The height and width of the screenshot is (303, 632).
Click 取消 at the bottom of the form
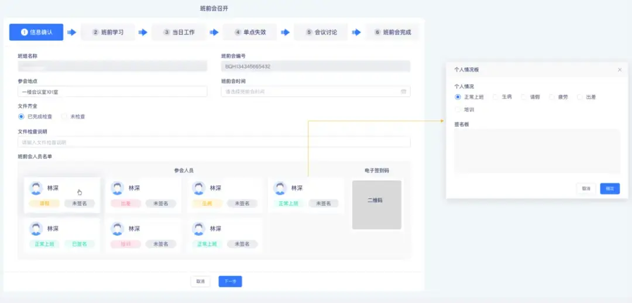(x=200, y=281)
